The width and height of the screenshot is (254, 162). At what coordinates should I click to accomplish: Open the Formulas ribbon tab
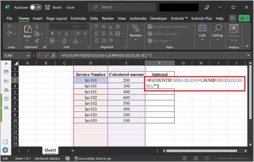[x=78, y=18]
